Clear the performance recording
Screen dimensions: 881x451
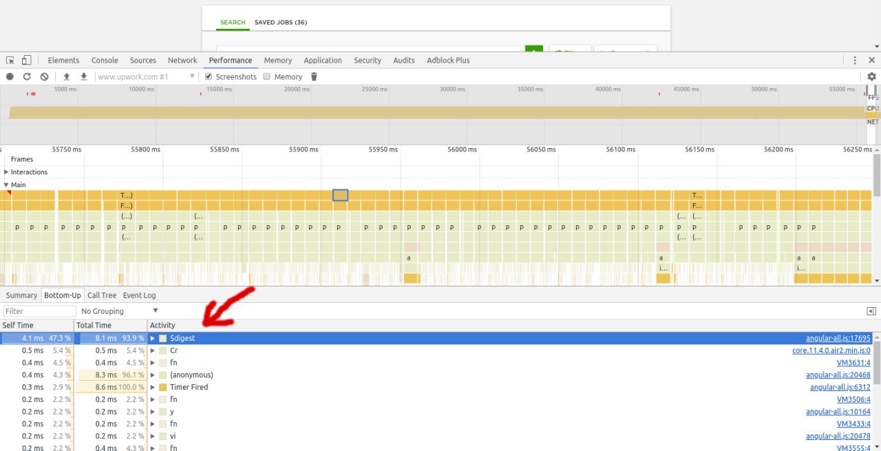[44, 76]
